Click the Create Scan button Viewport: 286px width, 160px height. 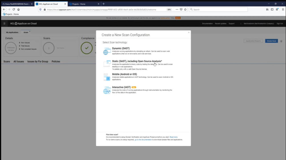pos(271,41)
